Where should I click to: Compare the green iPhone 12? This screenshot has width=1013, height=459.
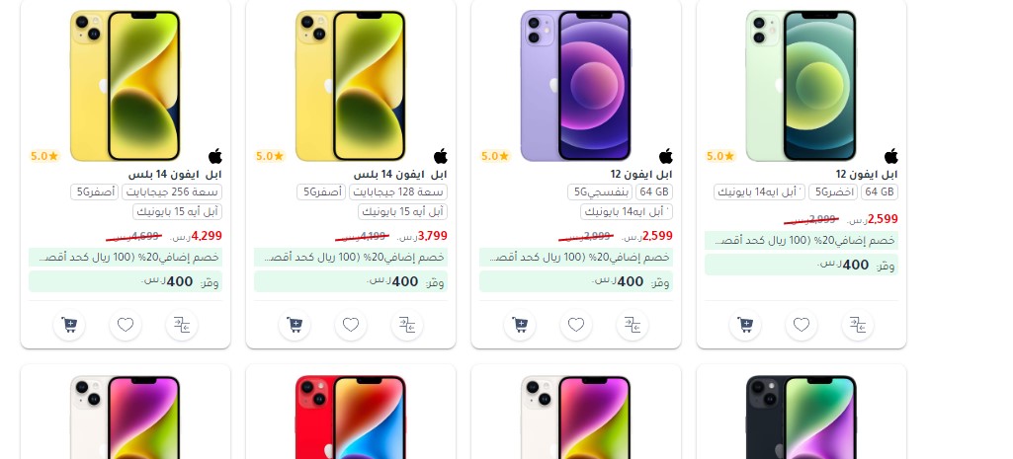pyautogui.click(x=858, y=325)
